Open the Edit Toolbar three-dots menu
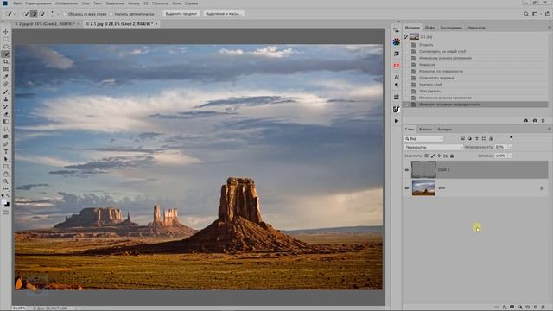The height and width of the screenshot is (311, 553). [6, 189]
